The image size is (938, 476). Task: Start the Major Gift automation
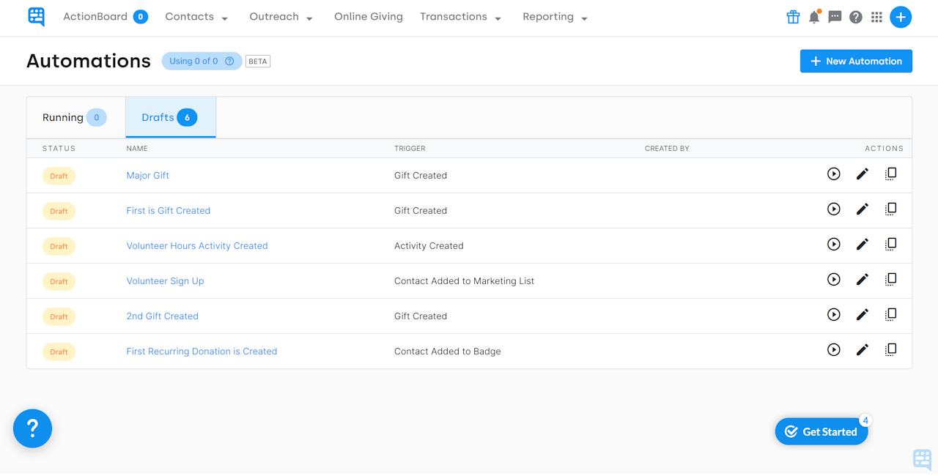point(833,174)
